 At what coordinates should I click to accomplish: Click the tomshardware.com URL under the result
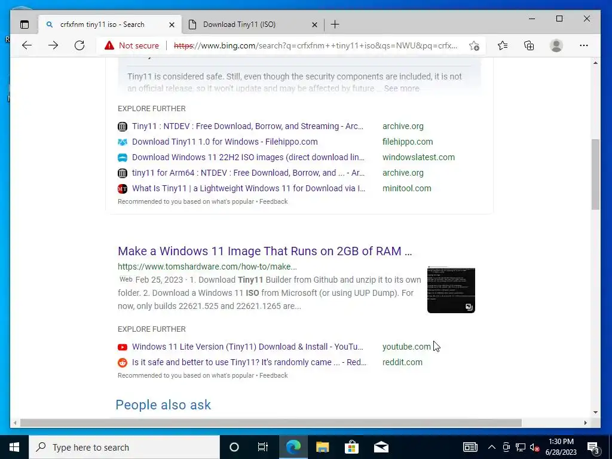coord(207,267)
